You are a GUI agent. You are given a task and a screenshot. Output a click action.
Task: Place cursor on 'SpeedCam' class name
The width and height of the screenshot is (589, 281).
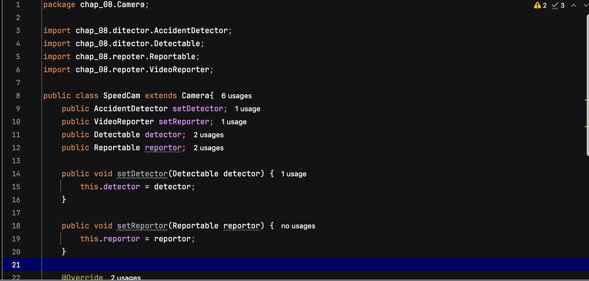(x=122, y=96)
